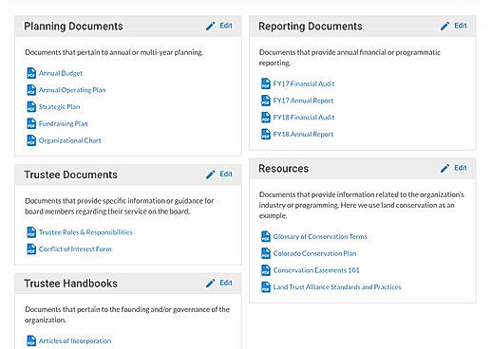Open the Annual Budget document link
This screenshot has width=492, height=349.
(x=61, y=73)
